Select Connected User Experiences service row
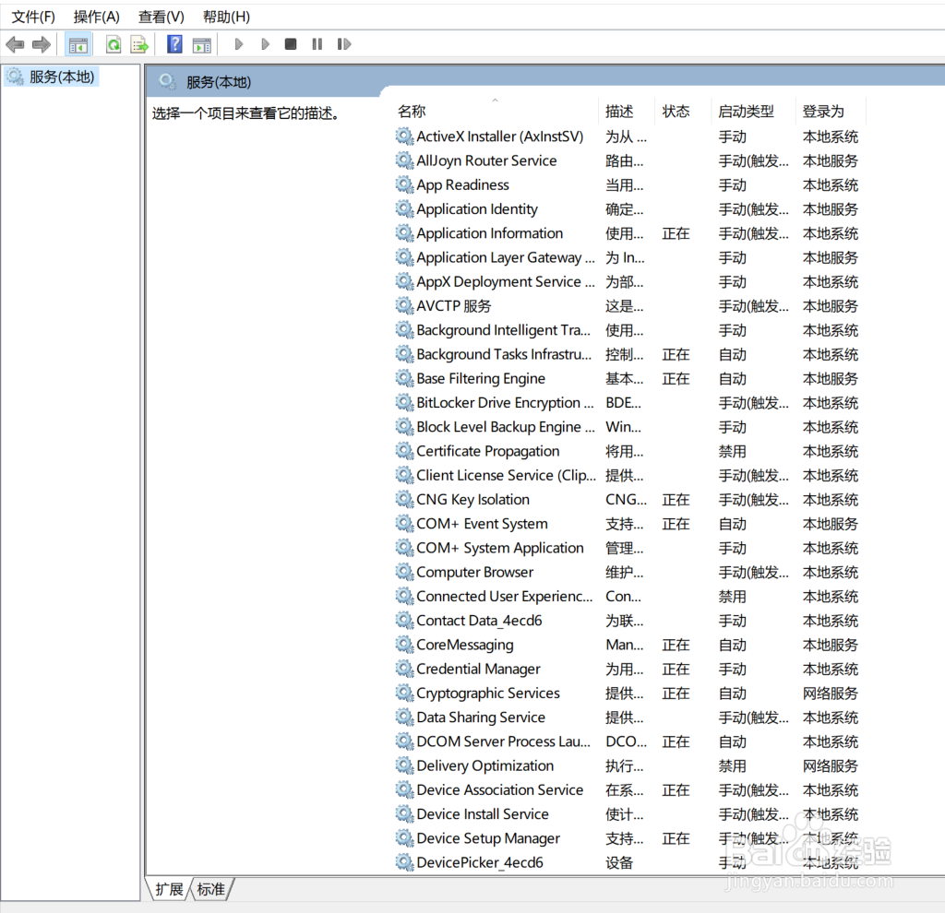 627,597
